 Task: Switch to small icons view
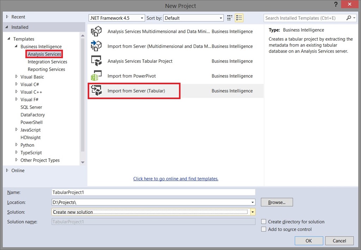click(x=229, y=18)
